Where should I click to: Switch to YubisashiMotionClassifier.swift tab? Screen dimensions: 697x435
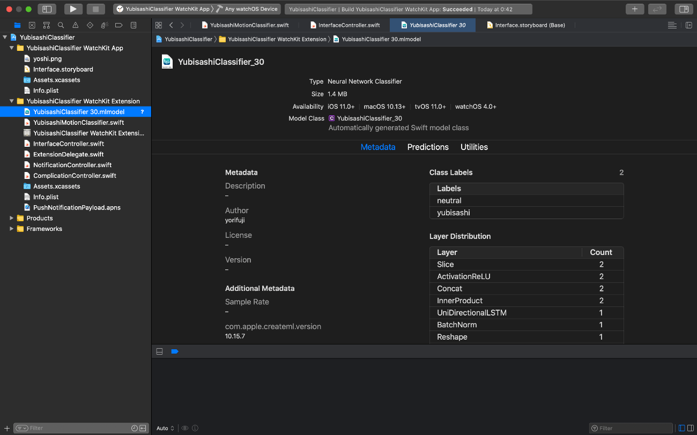245,25
